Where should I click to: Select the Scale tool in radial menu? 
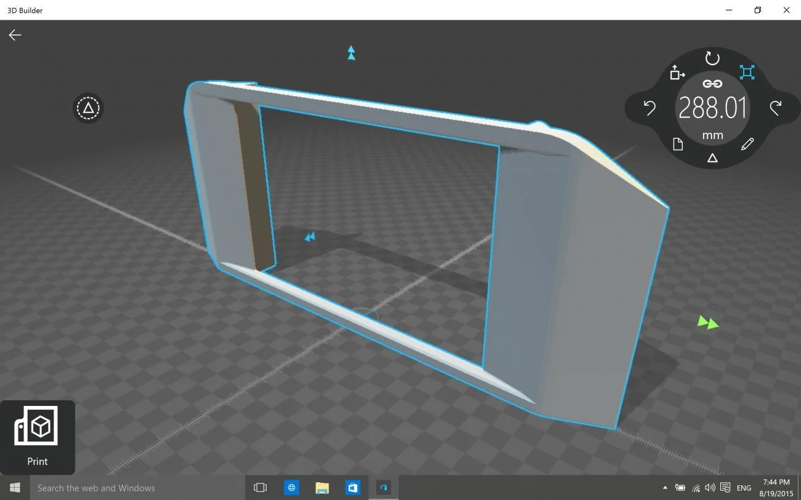coord(747,73)
